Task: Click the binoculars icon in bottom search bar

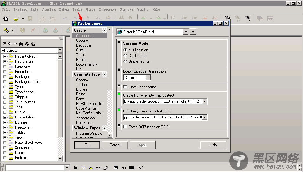Action: tap(76, 168)
